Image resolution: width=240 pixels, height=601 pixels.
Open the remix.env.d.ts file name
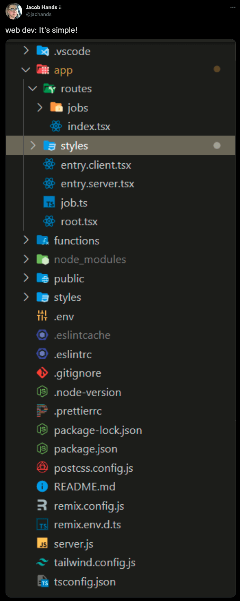point(87,525)
